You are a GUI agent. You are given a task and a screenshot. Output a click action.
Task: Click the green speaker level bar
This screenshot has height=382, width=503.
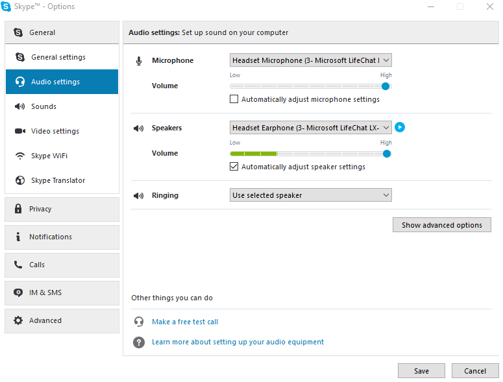click(x=253, y=154)
